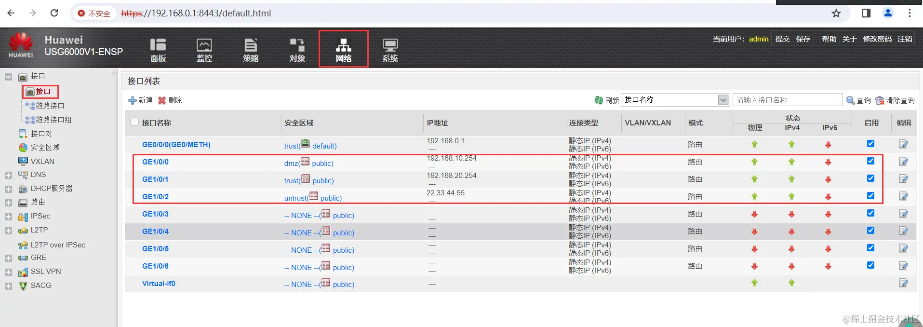Open the browser profile icon
This screenshot has height=327, width=923.
(888, 13)
